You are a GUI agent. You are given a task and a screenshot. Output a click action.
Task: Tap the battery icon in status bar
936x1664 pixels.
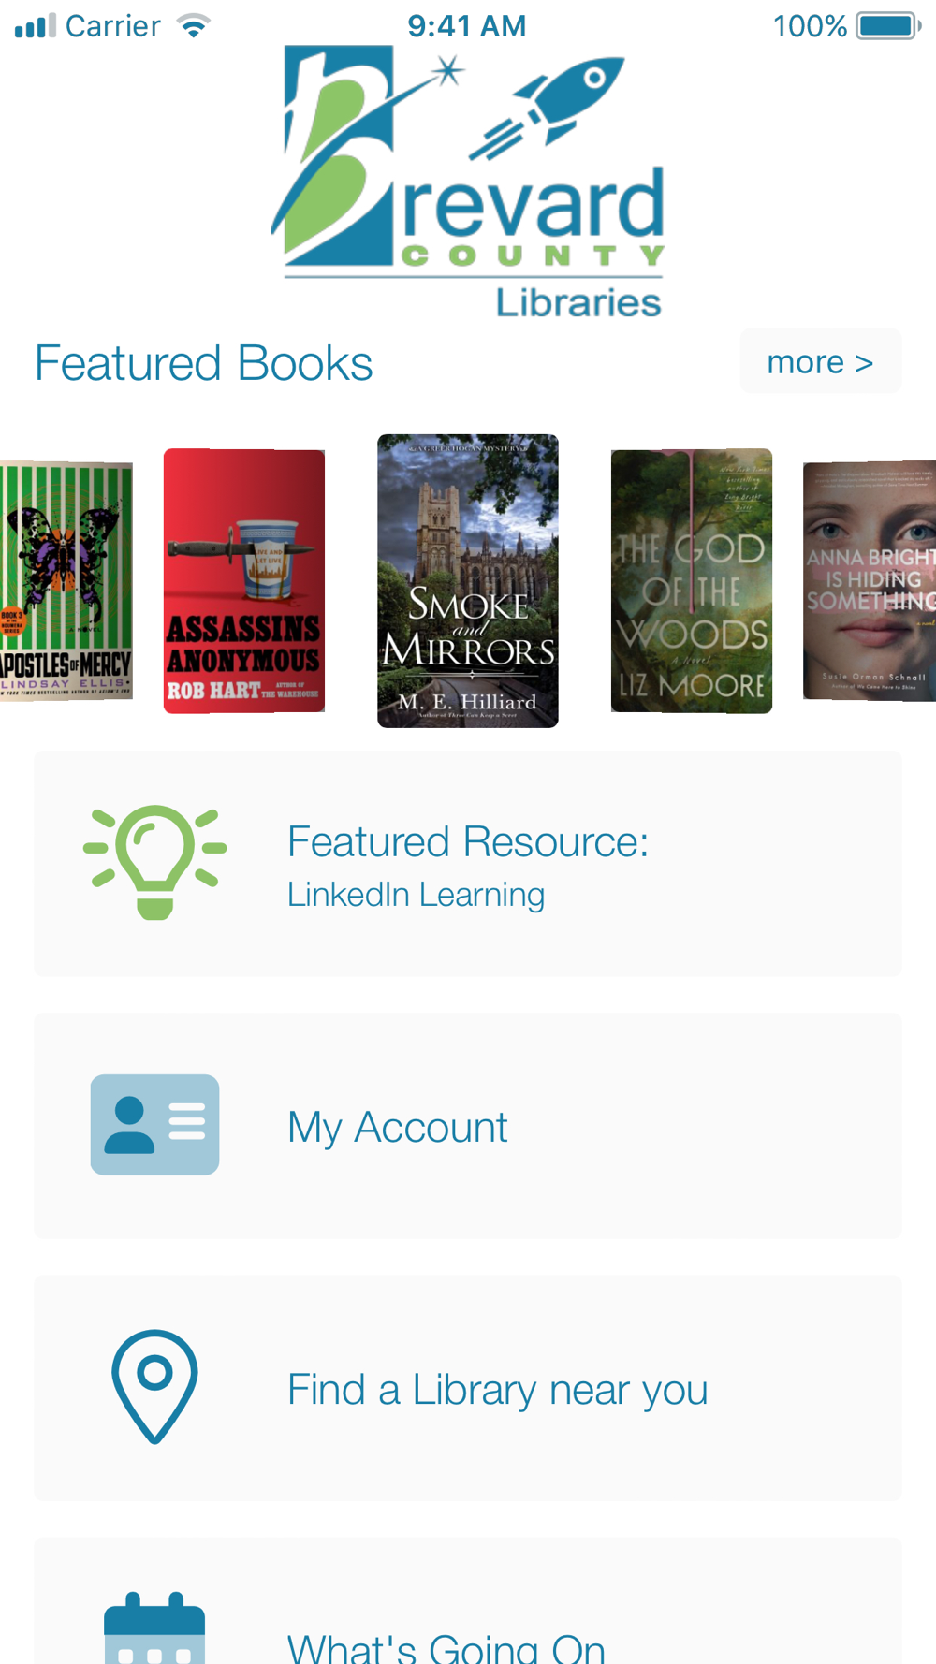click(x=889, y=26)
